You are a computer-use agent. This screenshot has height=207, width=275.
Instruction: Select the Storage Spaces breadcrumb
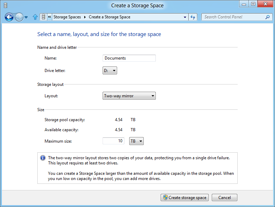click(67, 17)
